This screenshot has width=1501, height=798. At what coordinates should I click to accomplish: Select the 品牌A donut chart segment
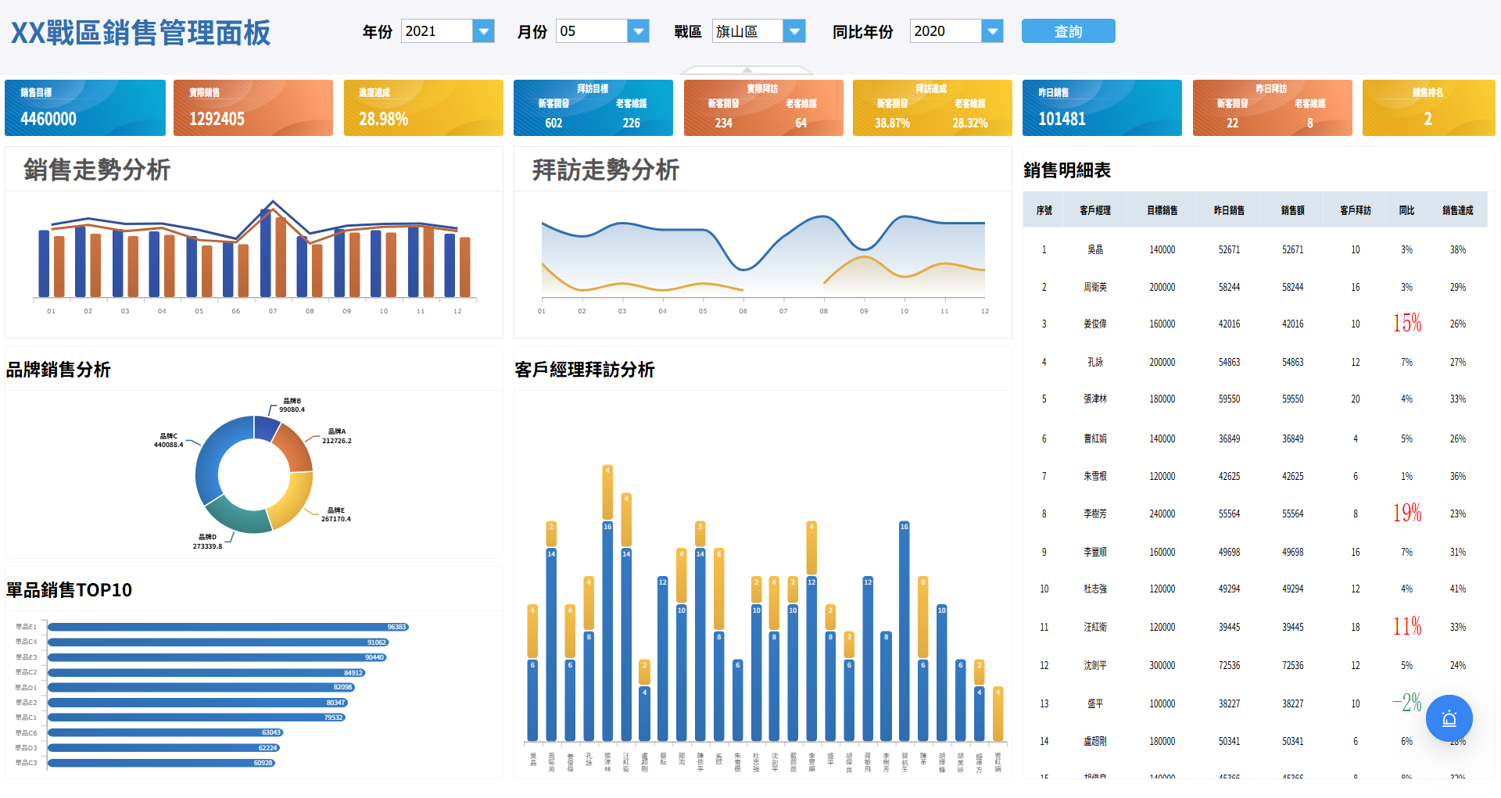point(298,446)
